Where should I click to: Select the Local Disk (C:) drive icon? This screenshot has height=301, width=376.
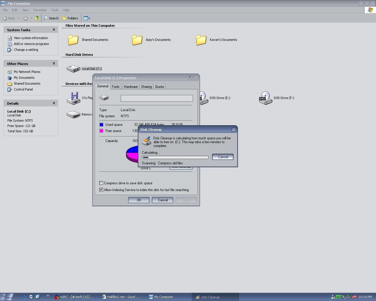[73, 68]
